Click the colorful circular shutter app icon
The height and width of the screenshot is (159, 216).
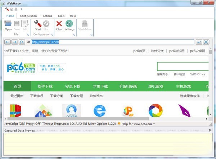pyautogui.click(x=156, y=111)
